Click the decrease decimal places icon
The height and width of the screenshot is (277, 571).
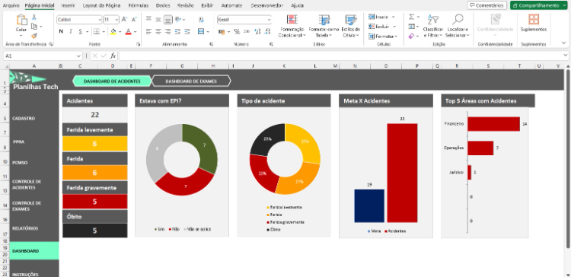tap(268, 32)
